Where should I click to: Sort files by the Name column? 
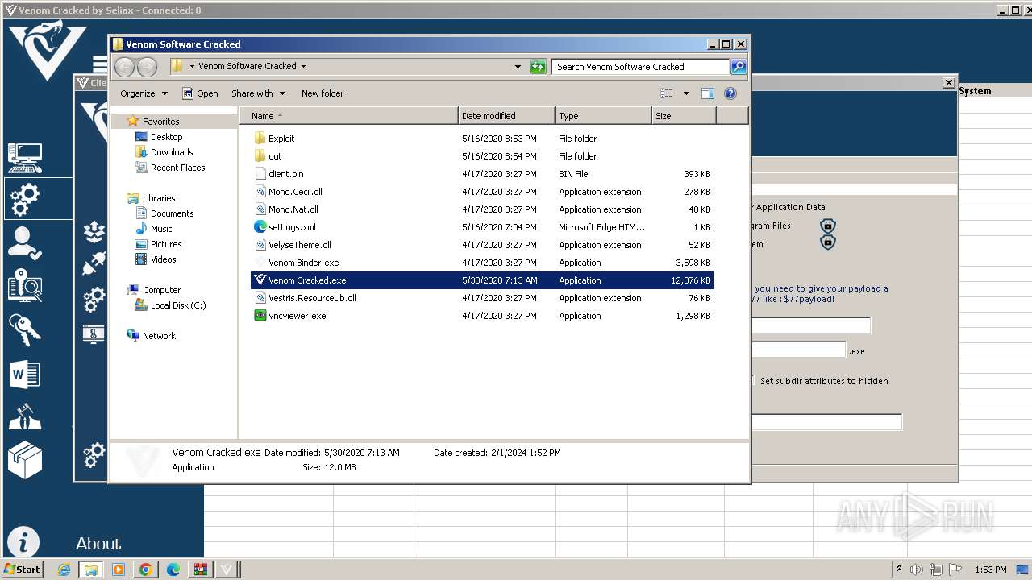click(349, 116)
